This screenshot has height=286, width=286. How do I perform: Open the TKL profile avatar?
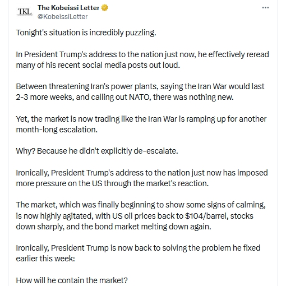tap(25, 12)
